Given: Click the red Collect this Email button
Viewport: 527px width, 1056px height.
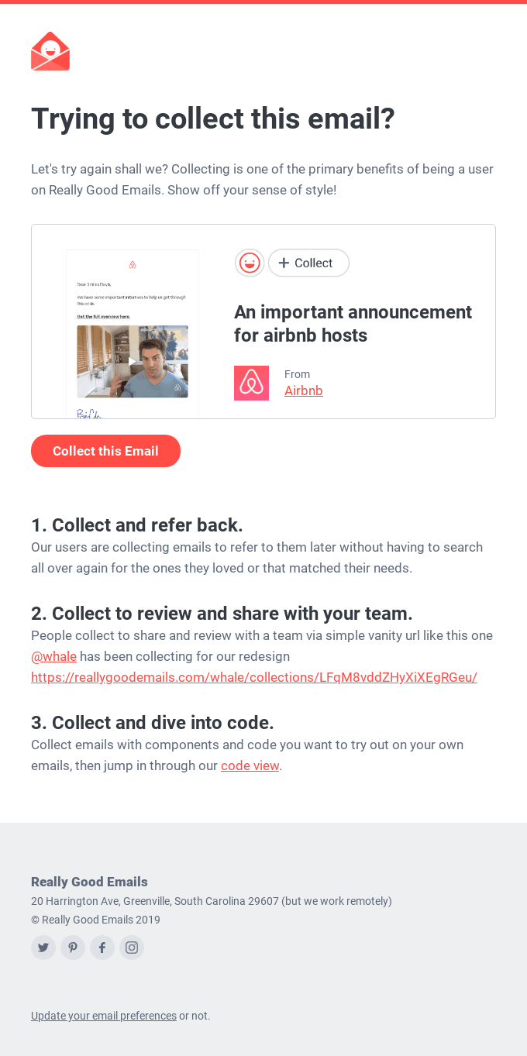Looking at the screenshot, I should point(105,451).
